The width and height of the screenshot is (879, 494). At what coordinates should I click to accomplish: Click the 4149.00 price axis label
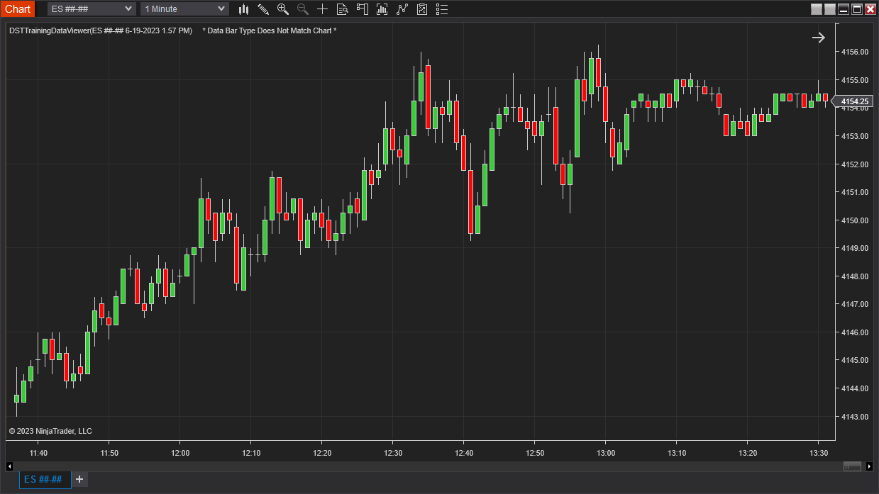854,248
